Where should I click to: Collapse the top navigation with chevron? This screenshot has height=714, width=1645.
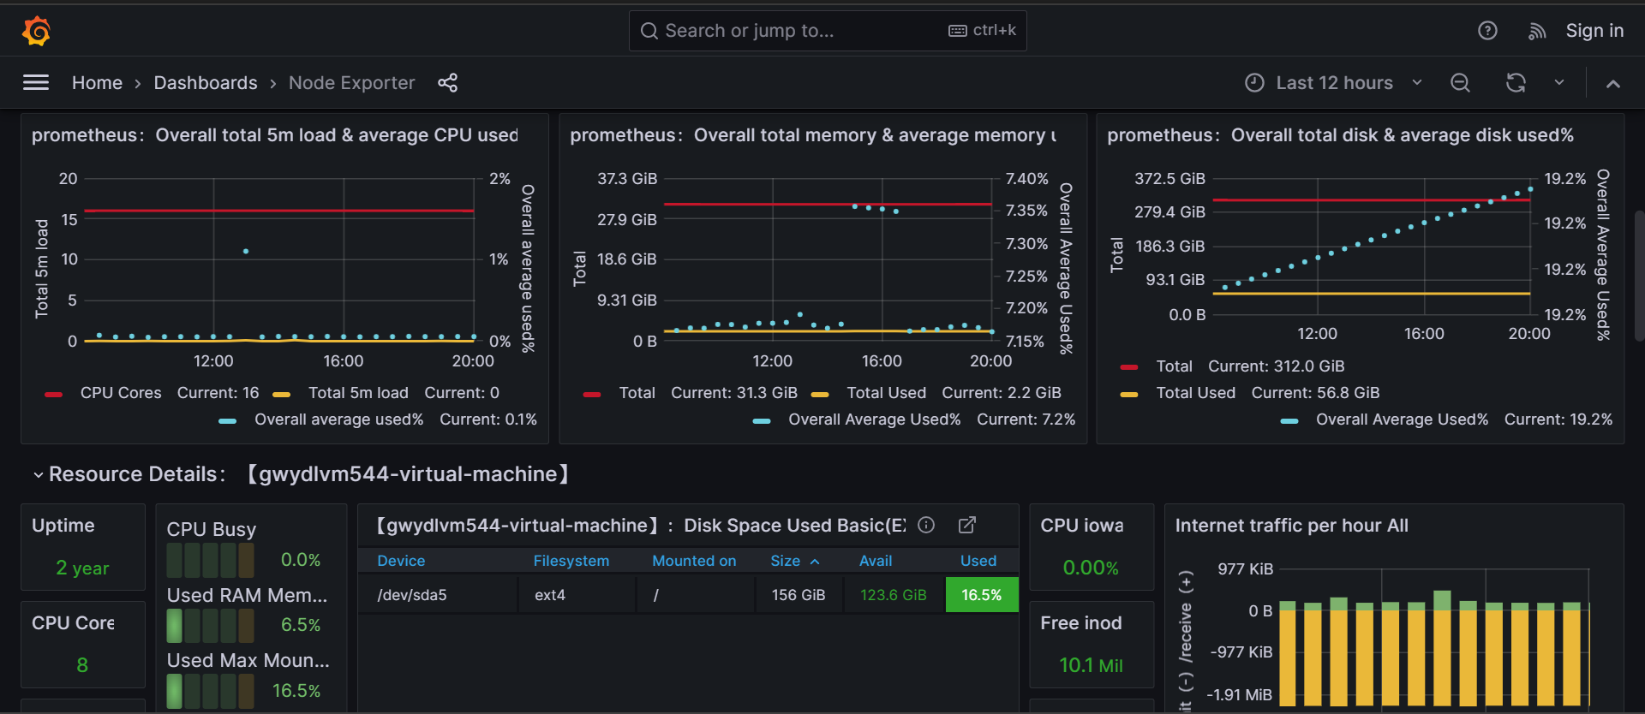1613,83
